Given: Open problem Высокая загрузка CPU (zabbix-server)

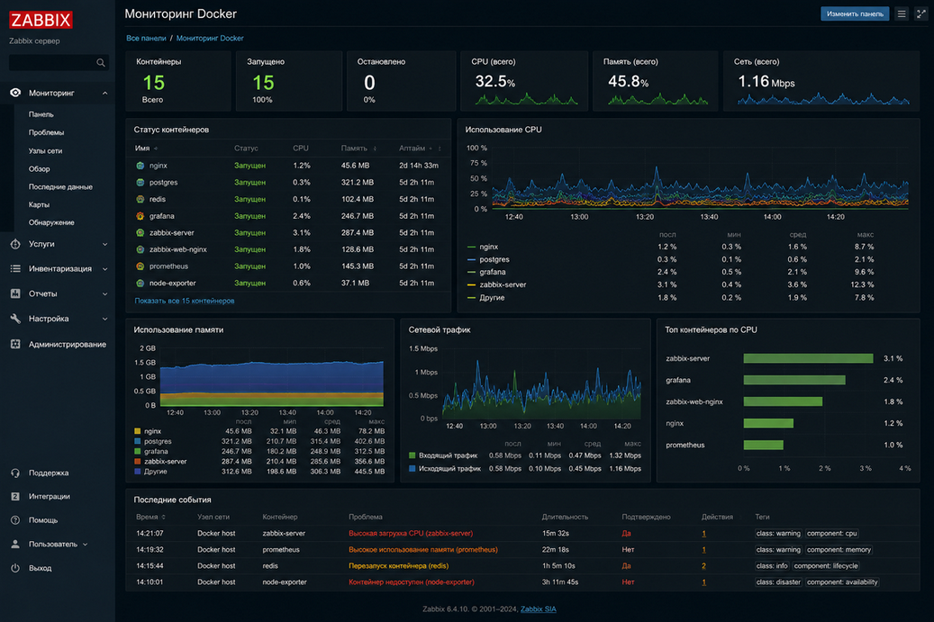Looking at the screenshot, I should (411, 533).
